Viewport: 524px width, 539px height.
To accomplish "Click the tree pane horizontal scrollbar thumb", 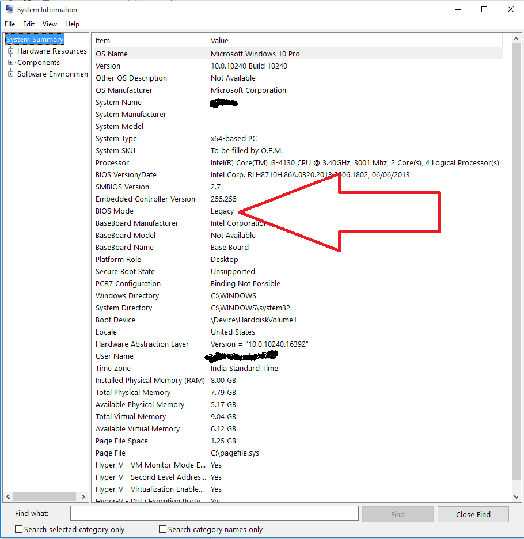I will coord(44,497).
